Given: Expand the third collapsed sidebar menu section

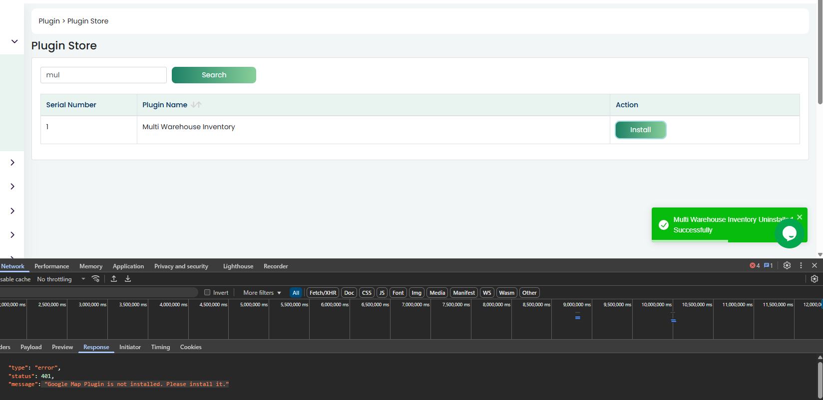Looking at the screenshot, I should point(12,211).
